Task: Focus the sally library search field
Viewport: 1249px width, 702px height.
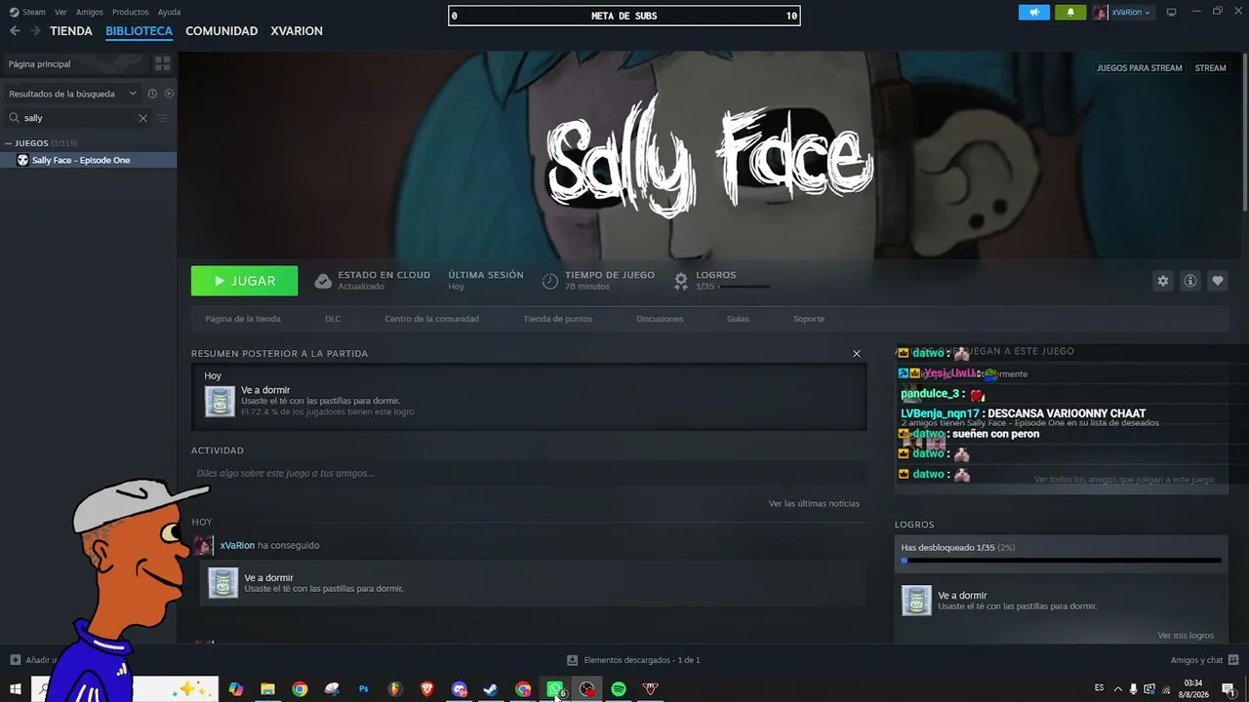Action: 78,118
